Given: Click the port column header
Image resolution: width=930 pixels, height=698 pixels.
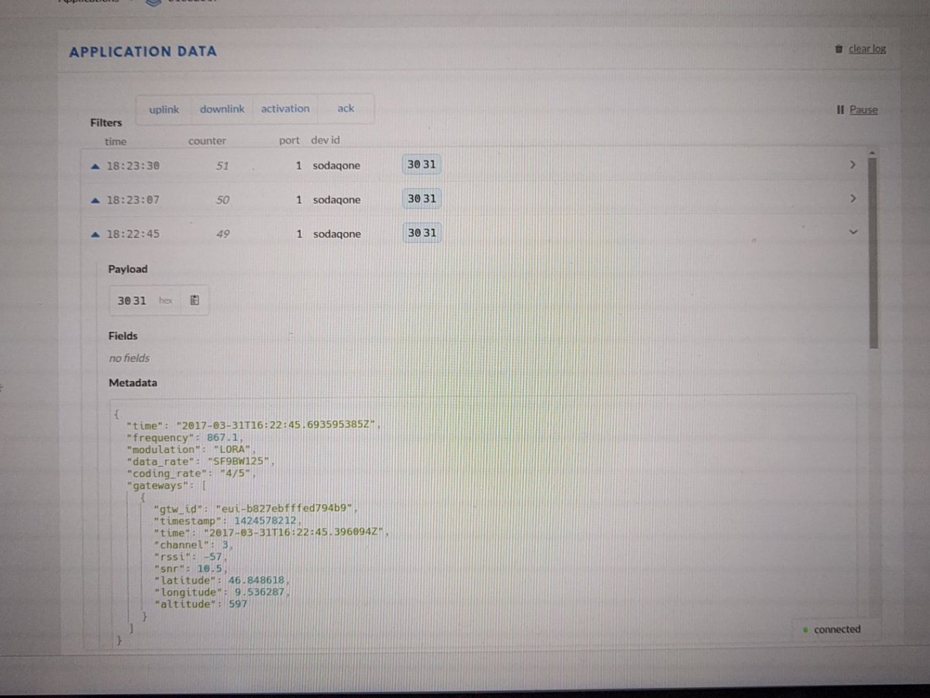Looking at the screenshot, I should coord(289,141).
